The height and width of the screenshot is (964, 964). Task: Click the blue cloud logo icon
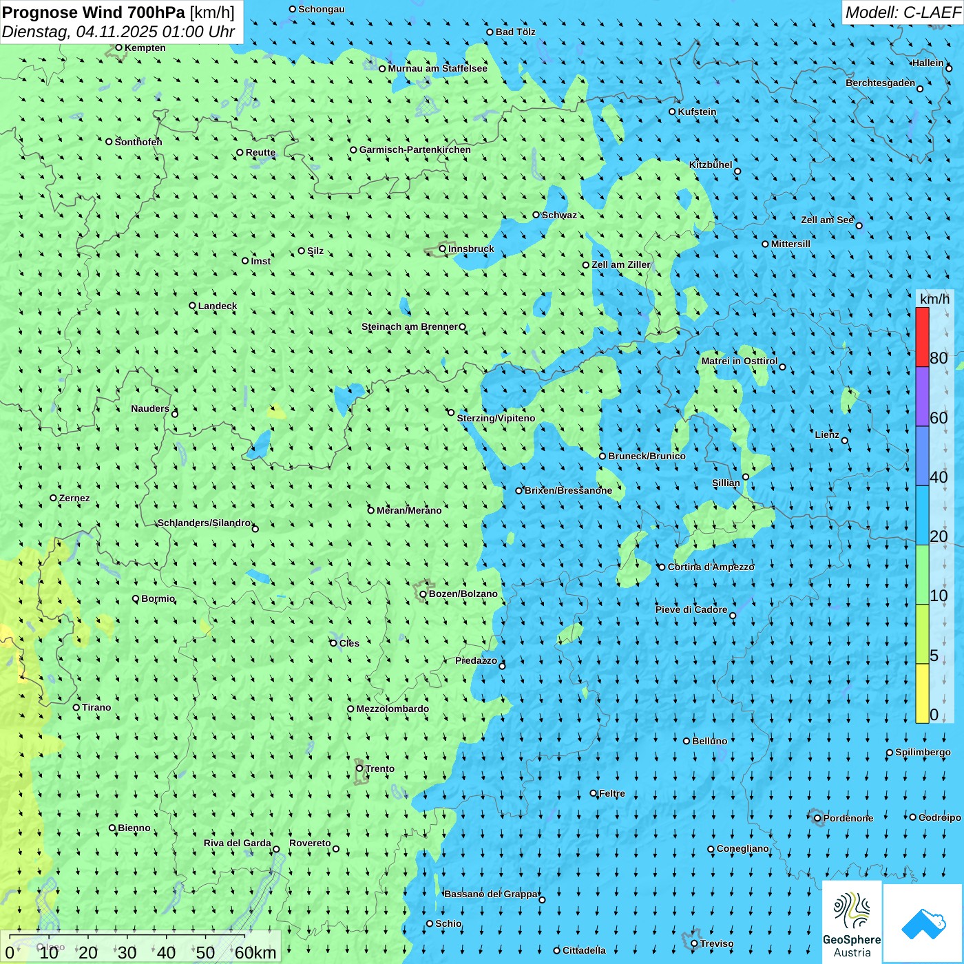(x=923, y=924)
